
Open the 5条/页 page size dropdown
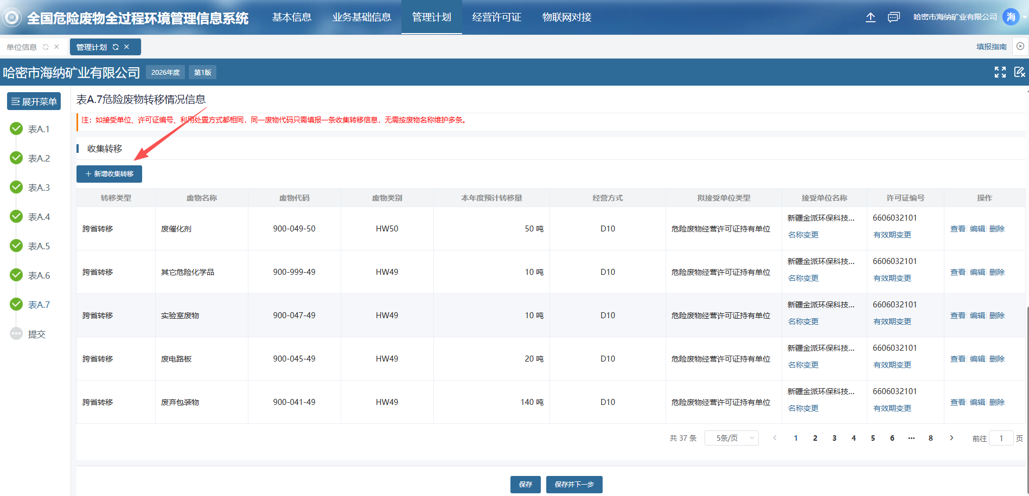tap(731, 438)
